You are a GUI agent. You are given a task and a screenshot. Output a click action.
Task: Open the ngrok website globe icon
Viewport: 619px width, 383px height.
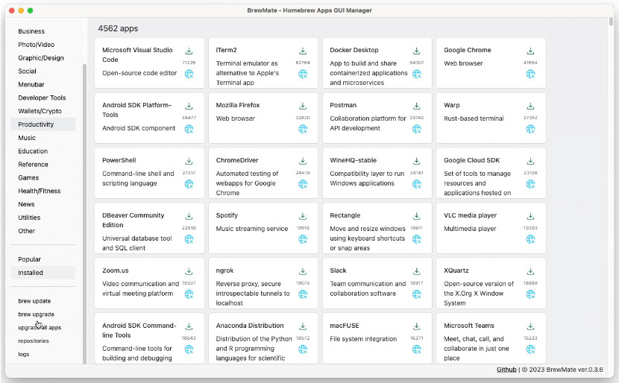coord(303,294)
